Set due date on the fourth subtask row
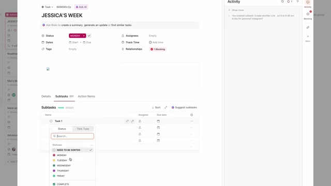 coord(158,141)
